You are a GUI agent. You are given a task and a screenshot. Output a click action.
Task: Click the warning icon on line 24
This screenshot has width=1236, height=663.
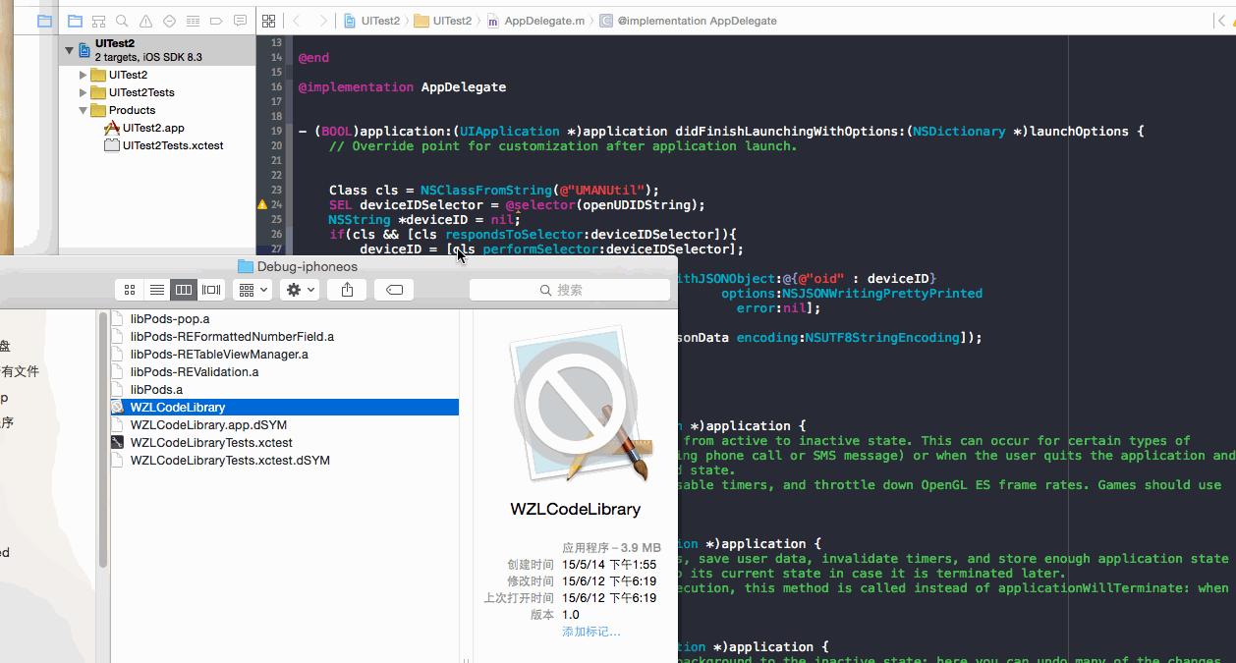pos(261,204)
